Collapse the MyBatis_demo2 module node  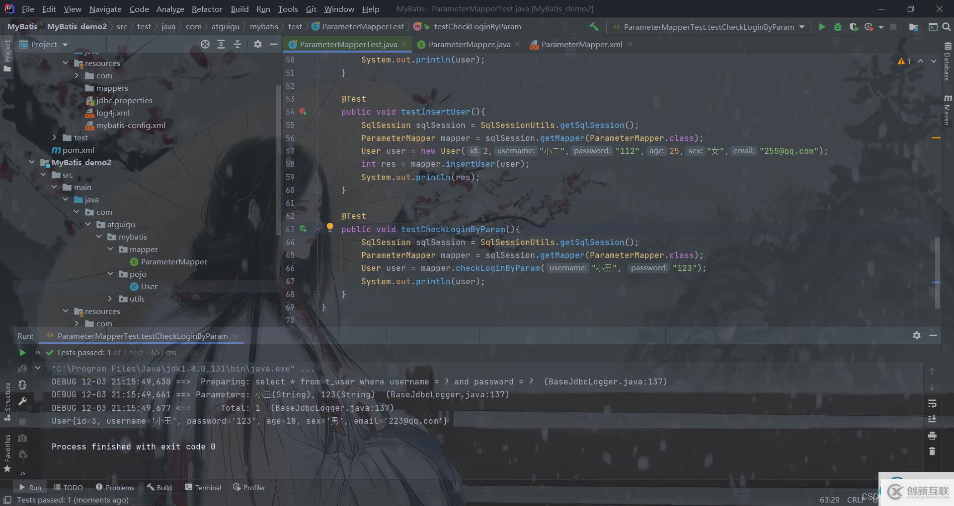click(x=32, y=162)
